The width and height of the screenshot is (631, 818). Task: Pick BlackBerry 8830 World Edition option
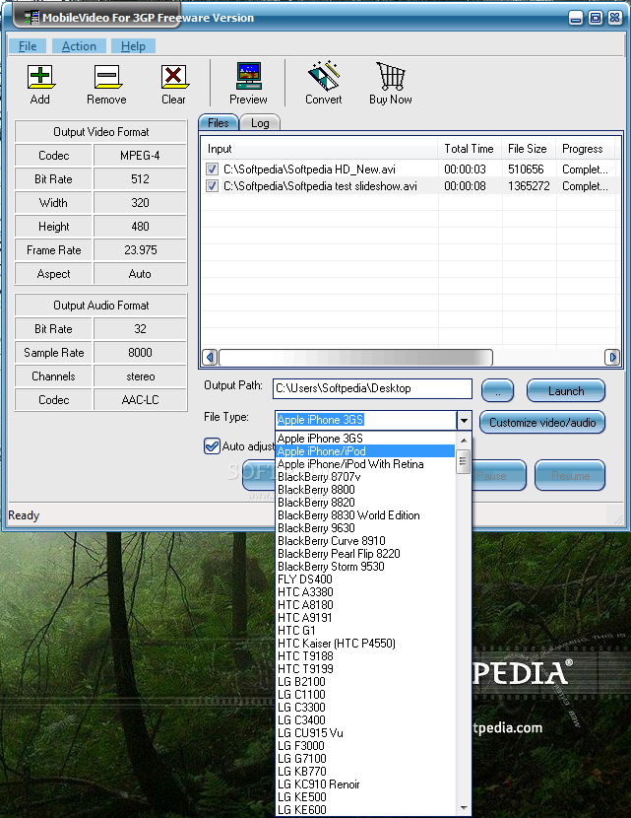365,514
